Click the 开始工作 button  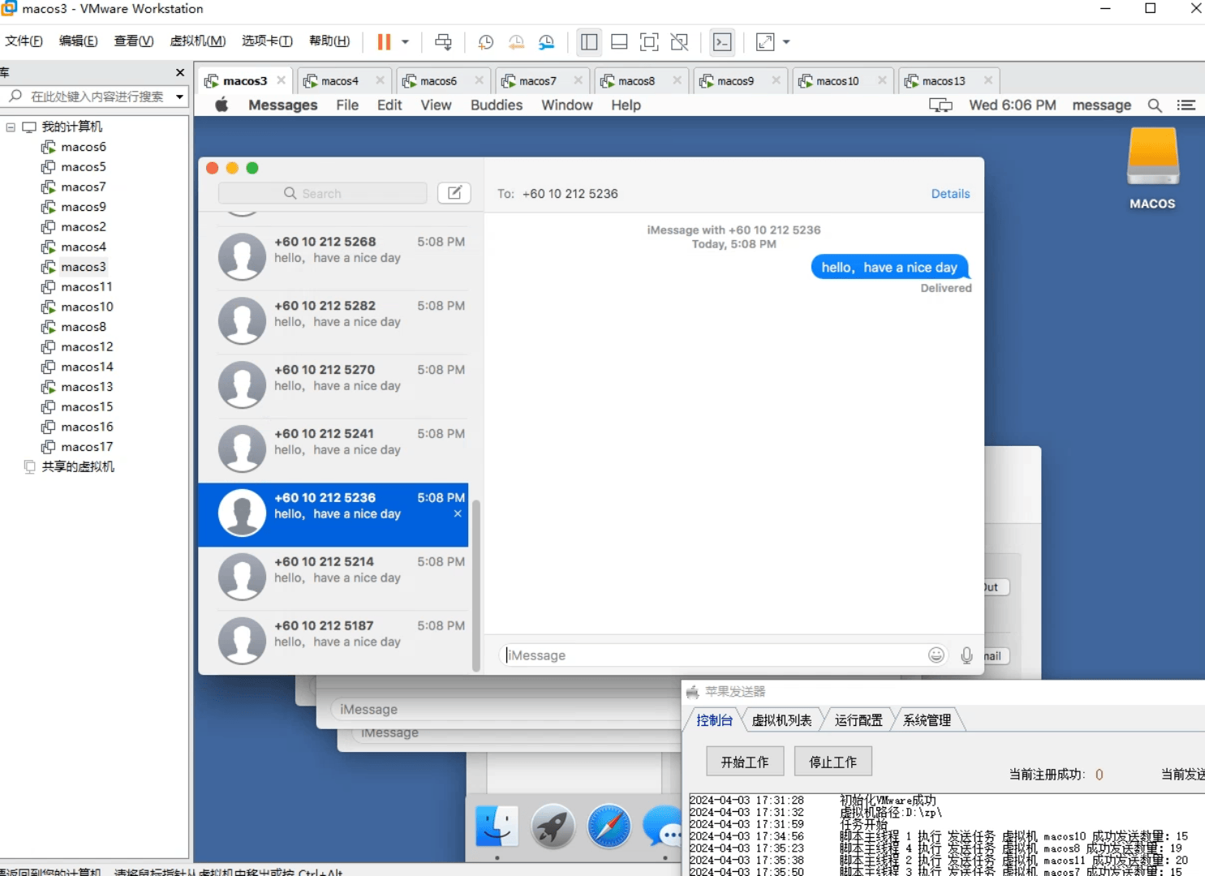[x=745, y=762]
